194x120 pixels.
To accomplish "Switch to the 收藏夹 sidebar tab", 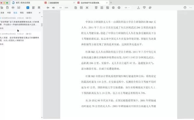I will click(29, 13).
